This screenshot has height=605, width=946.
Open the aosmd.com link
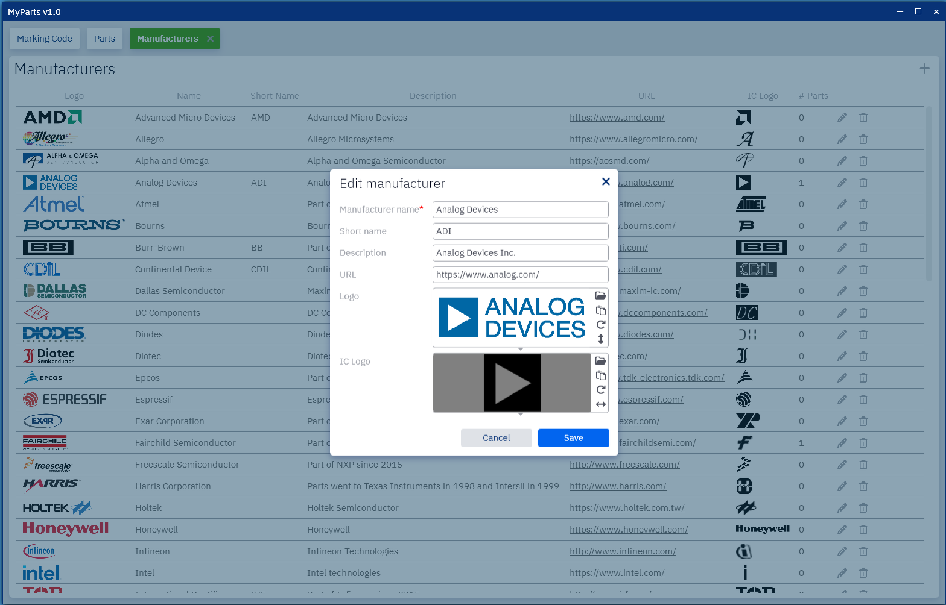(x=609, y=161)
